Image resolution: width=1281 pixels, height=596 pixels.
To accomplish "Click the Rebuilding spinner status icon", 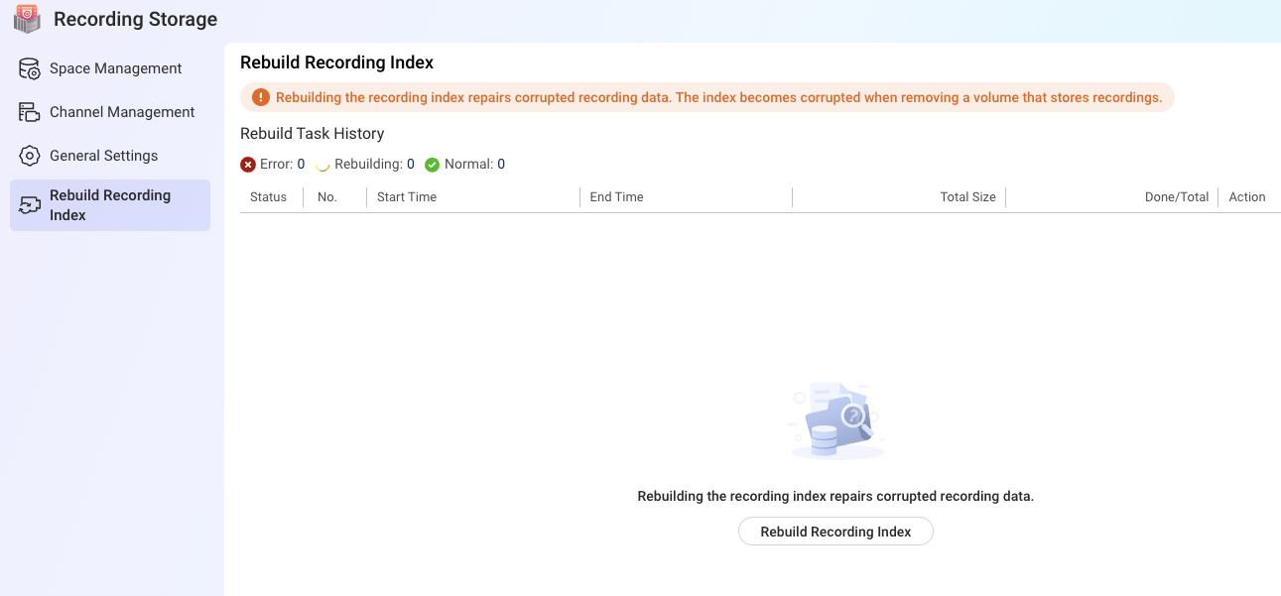I will (x=322, y=165).
